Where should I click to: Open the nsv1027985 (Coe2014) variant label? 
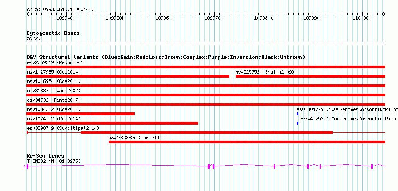click(54, 72)
